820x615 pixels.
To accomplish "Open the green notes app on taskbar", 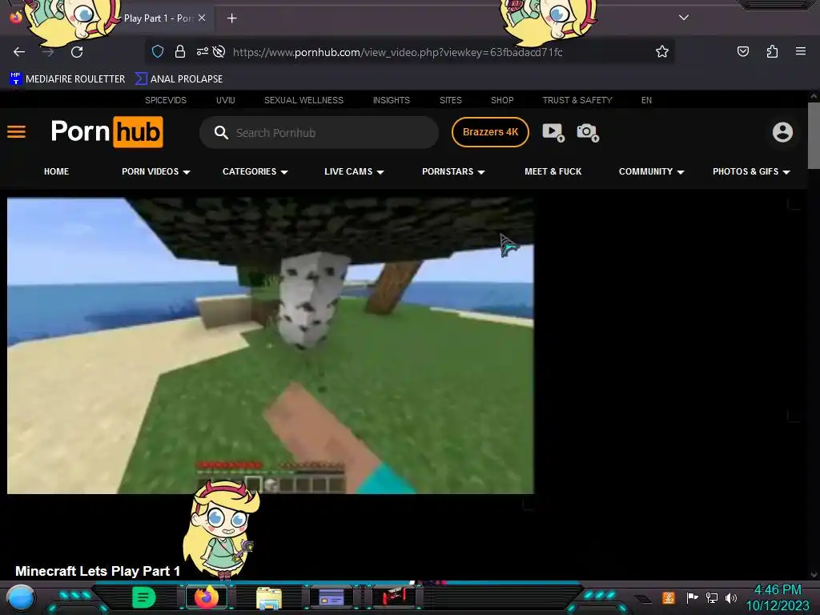I will point(143,597).
